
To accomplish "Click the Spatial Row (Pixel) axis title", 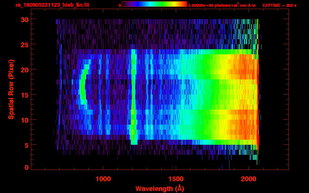I will 11,89.
